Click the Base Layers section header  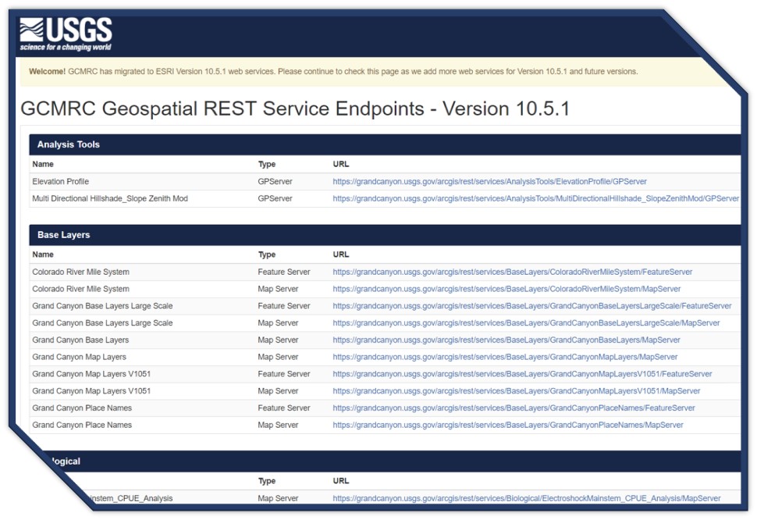63,235
